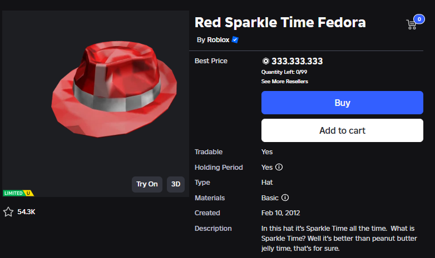Toggle the 3D view button

176,184
